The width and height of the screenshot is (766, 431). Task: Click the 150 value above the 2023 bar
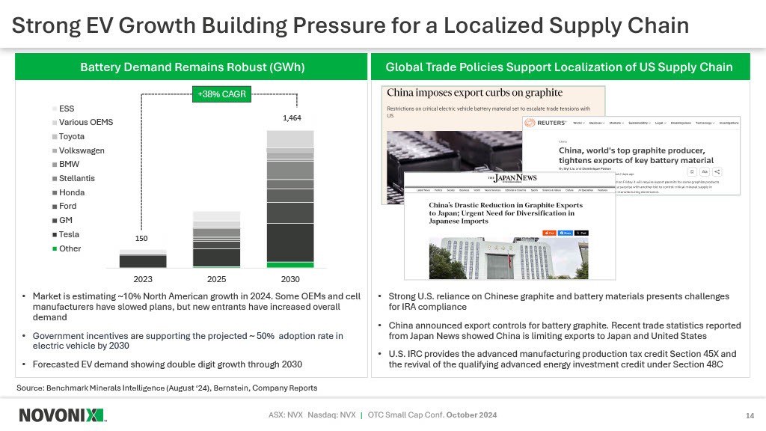point(141,239)
